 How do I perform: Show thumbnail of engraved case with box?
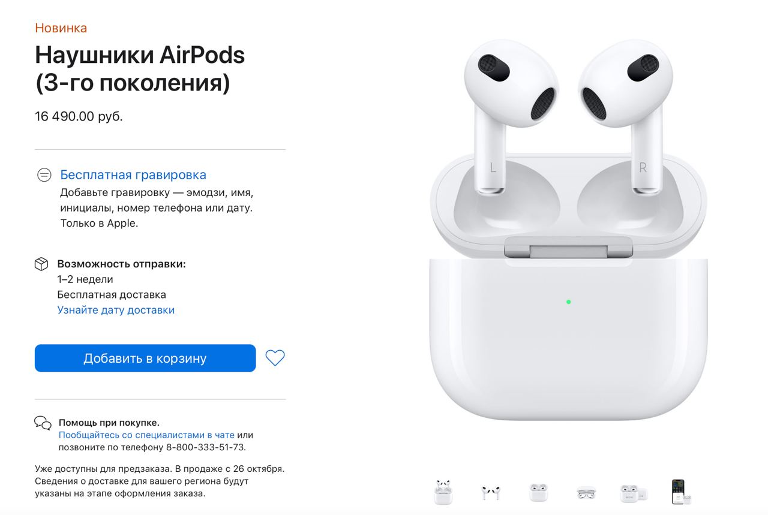[634, 493]
